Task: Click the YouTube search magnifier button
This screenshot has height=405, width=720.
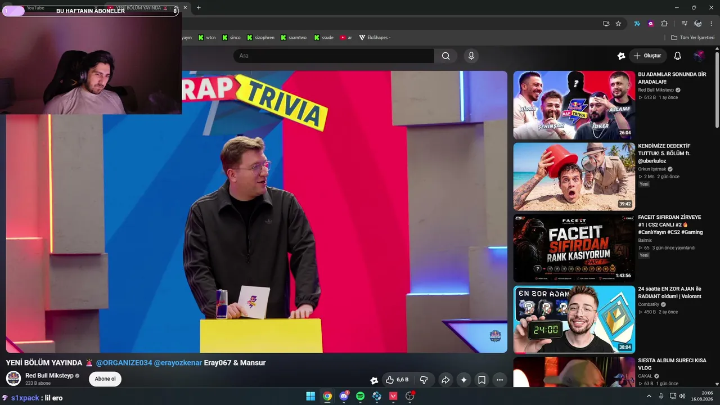Action: pos(445,56)
